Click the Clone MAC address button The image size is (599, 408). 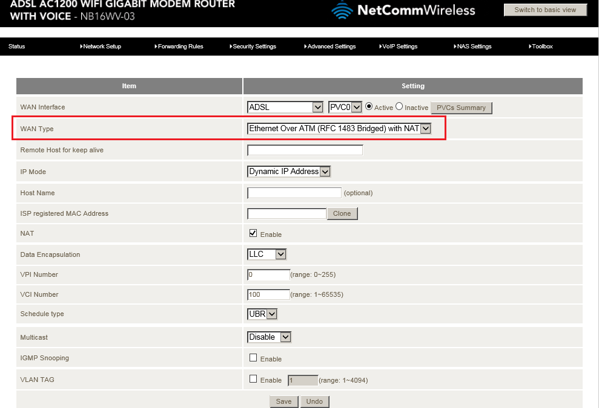pyautogui.click(x=342, y=213)
